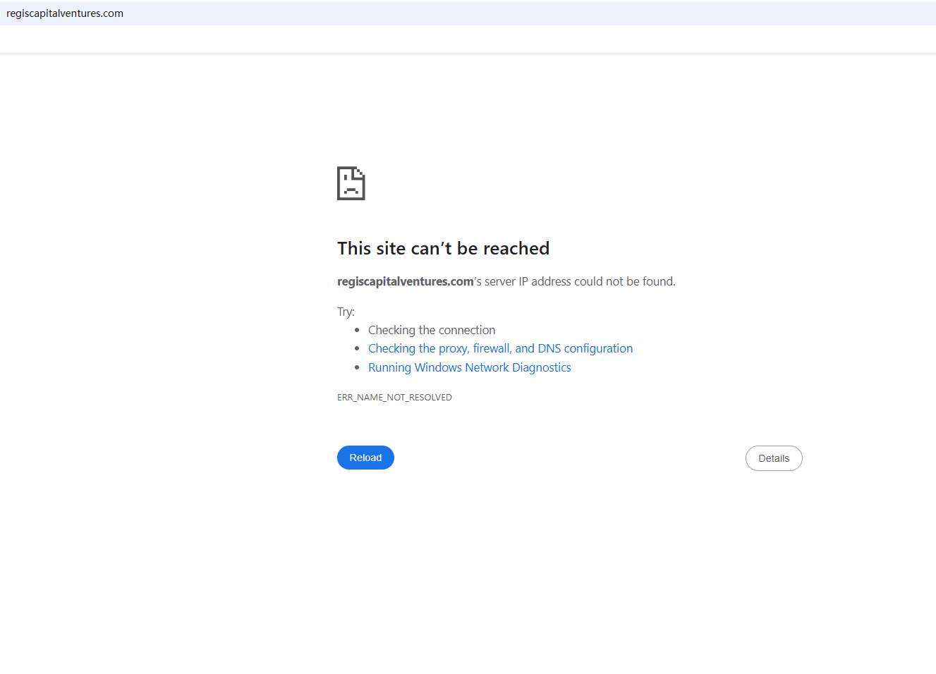Click the ERR_NAME_NOT_RESOLVED error code
The height and width of the screenshot is (674, 936).
tap(394, 398)
